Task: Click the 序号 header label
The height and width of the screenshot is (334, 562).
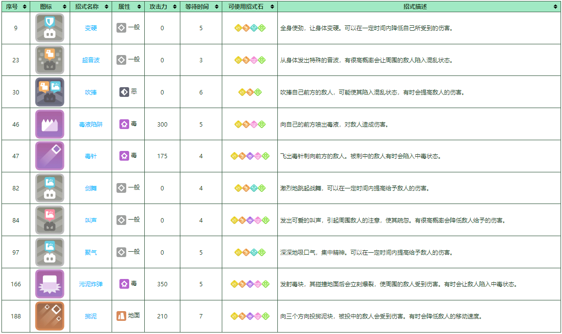Action: (x=12, y=6)
